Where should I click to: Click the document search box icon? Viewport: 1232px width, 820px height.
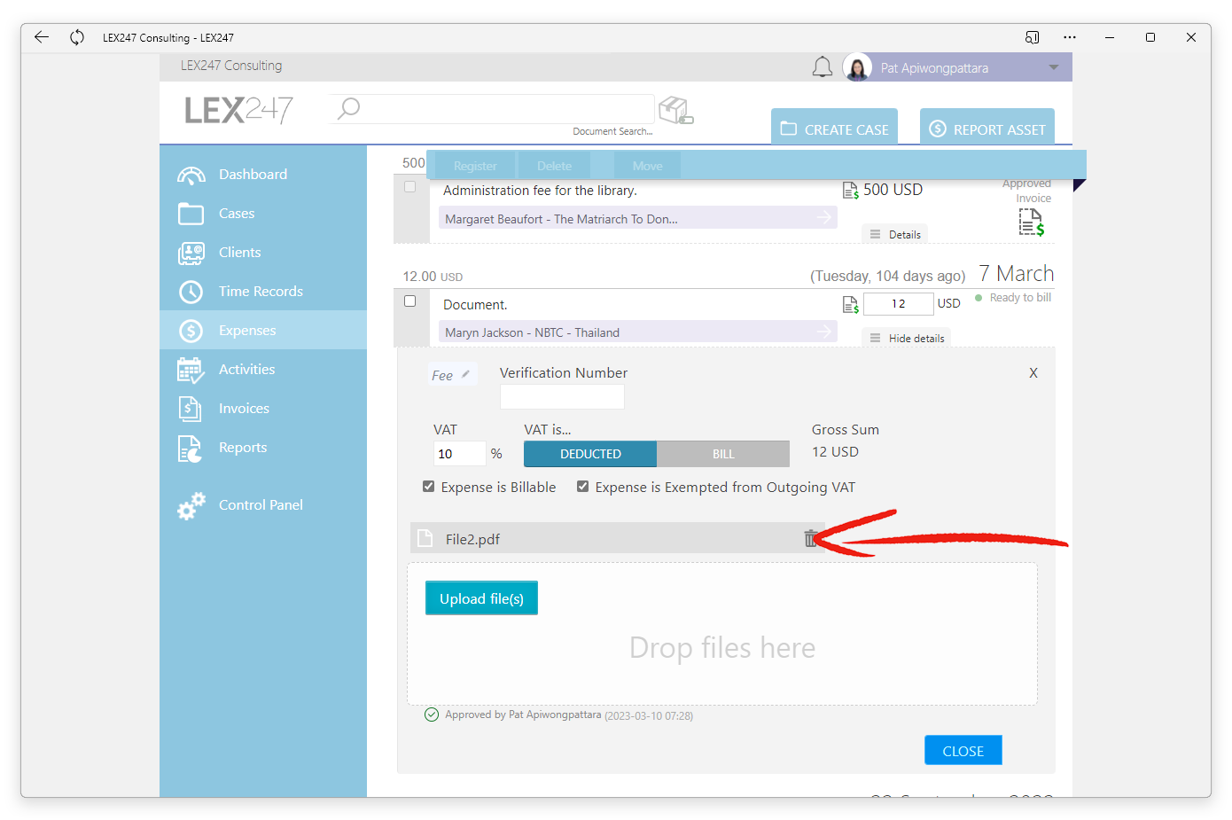coord(675,110)
